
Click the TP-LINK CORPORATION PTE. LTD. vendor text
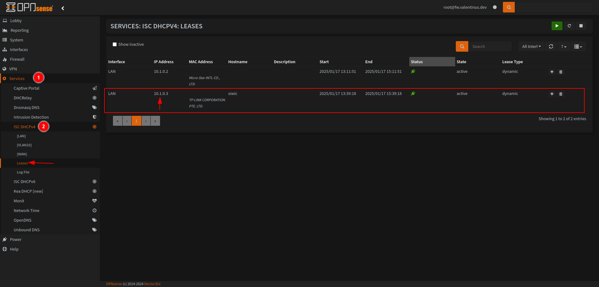pos(207,103)
